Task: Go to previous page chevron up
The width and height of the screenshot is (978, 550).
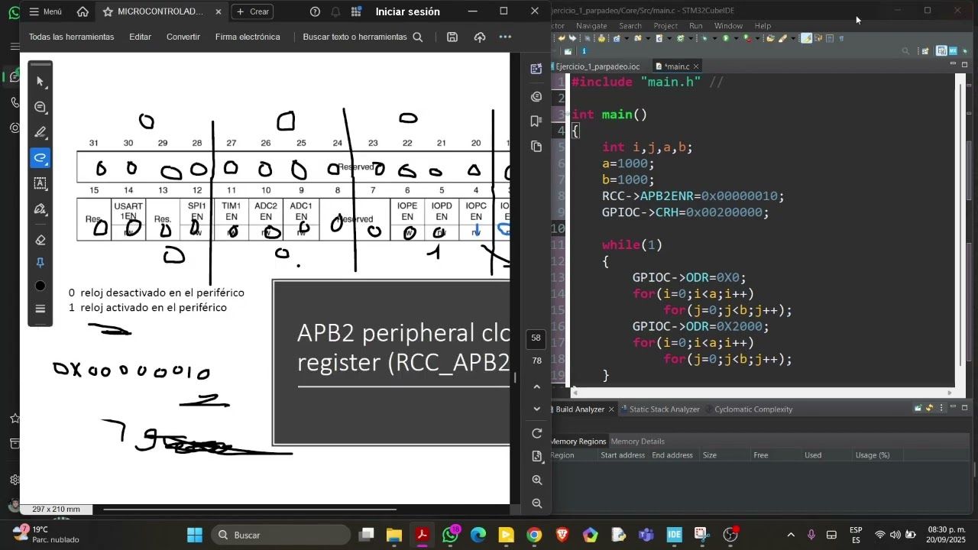Action: click(x=536, y=387)
